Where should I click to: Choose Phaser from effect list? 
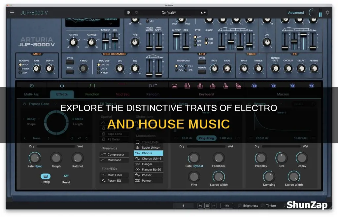(148, 175)
